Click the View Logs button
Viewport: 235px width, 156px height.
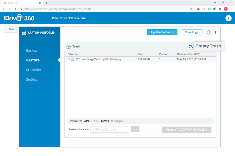(192, 32)
